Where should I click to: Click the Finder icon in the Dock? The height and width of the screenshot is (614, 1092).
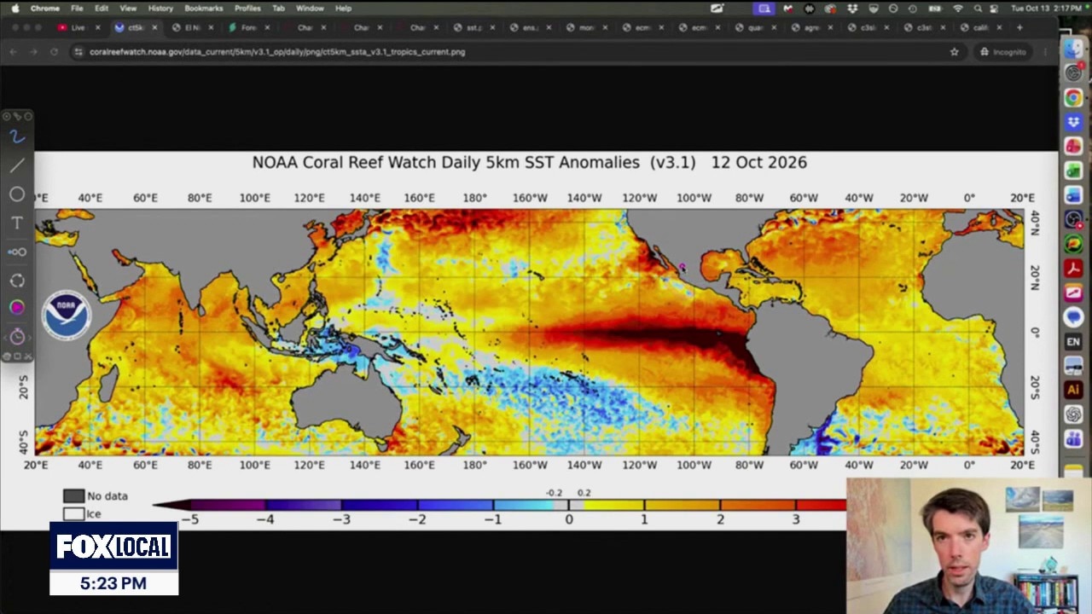[x=1073, y=49]
